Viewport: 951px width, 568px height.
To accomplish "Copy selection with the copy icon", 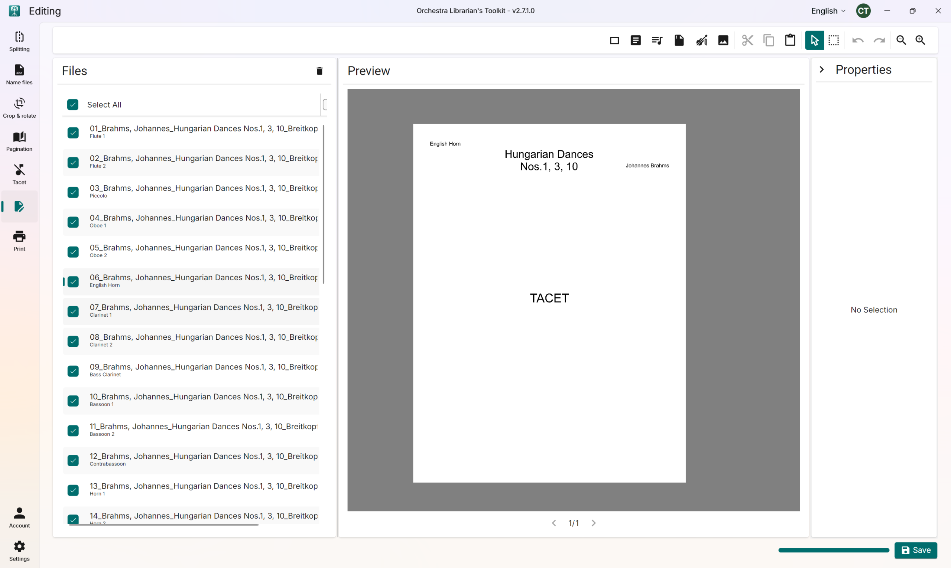I will point(769,40).
